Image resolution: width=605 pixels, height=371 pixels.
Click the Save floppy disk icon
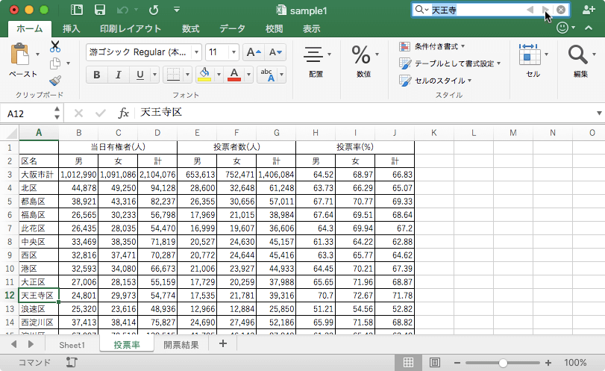tap(100, 10)
